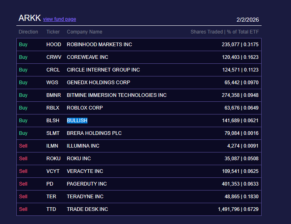This screenshot has height=224, width=291.
Task: Click the 2/2/2026 date label
Action: pos(247,20)
